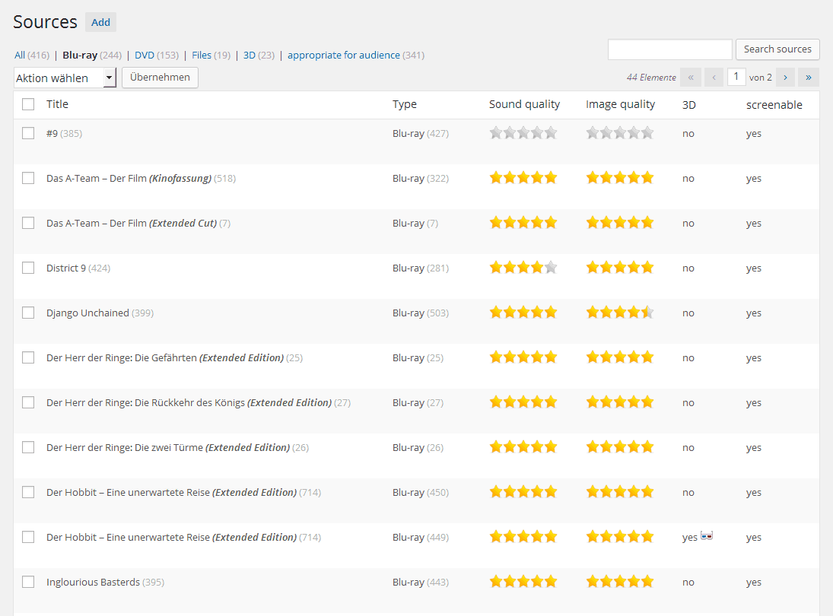This screenshot has width=833, height=616.
Task: Sort by Title column header
Action: coord(57,104)
